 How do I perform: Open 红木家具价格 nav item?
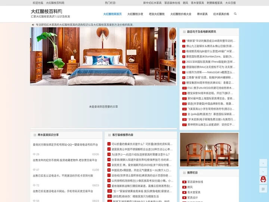coord(221,14)
